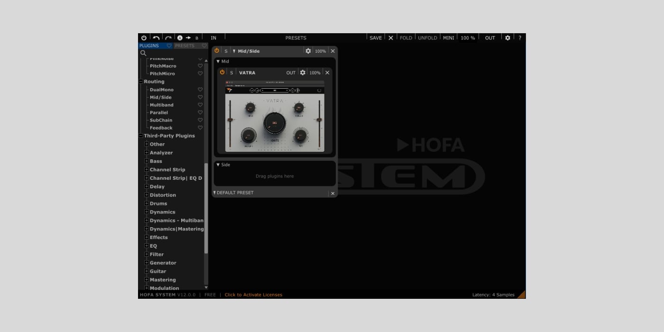Expand the Bass plugin folder
The width and height of the screenshot is (664, 332).
[147, 161]
